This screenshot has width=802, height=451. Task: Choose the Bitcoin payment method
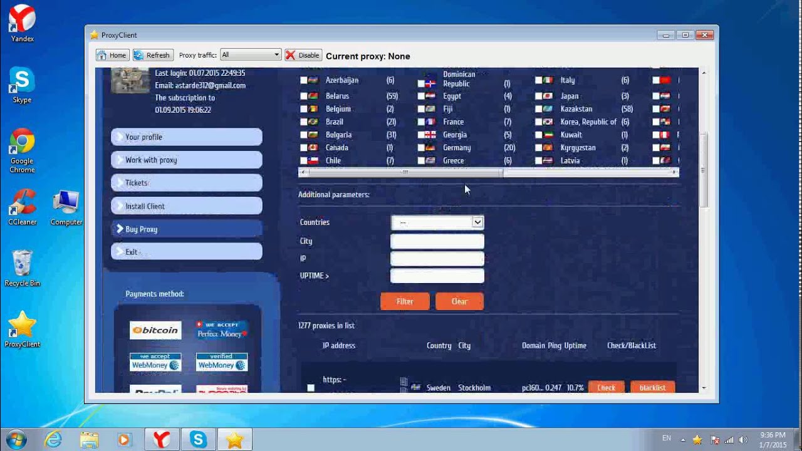click(x=155, y=330)
